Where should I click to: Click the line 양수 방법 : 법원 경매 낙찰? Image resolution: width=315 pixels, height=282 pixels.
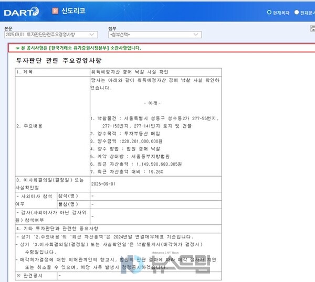click(x=125, y=149)
